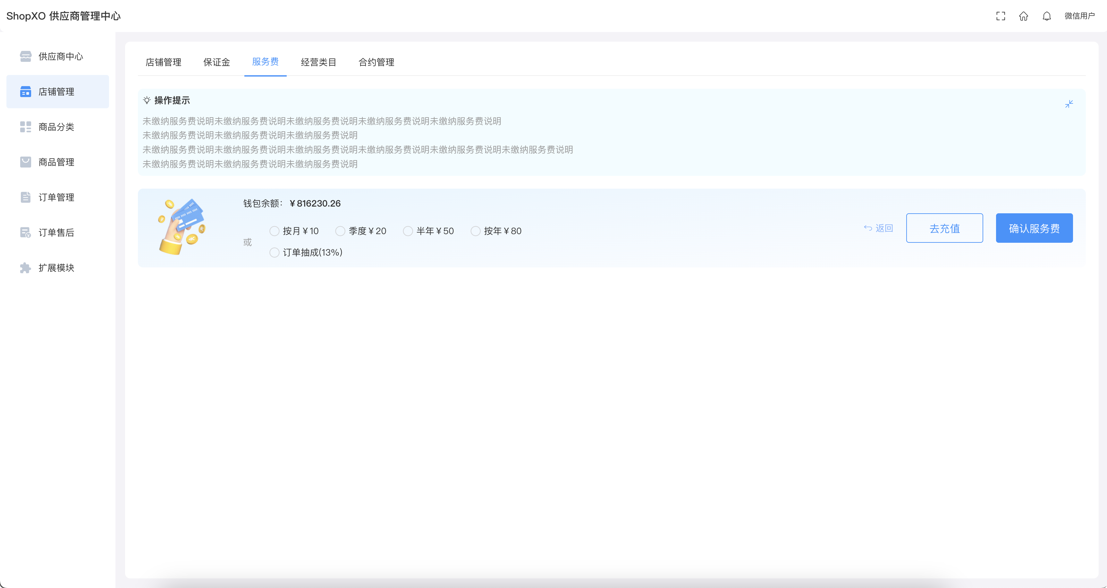The height and width of the screenshot is (588, 1107).
Task: Choose the 季度￥20 radio option
Action: click(x=340, y=231)
